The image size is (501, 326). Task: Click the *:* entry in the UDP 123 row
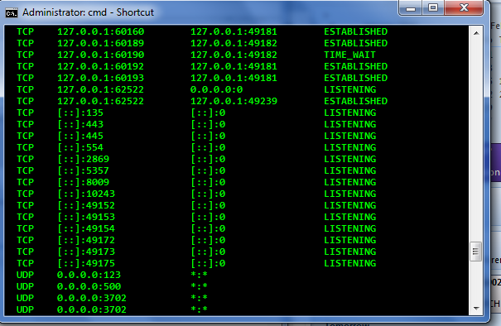199,274
